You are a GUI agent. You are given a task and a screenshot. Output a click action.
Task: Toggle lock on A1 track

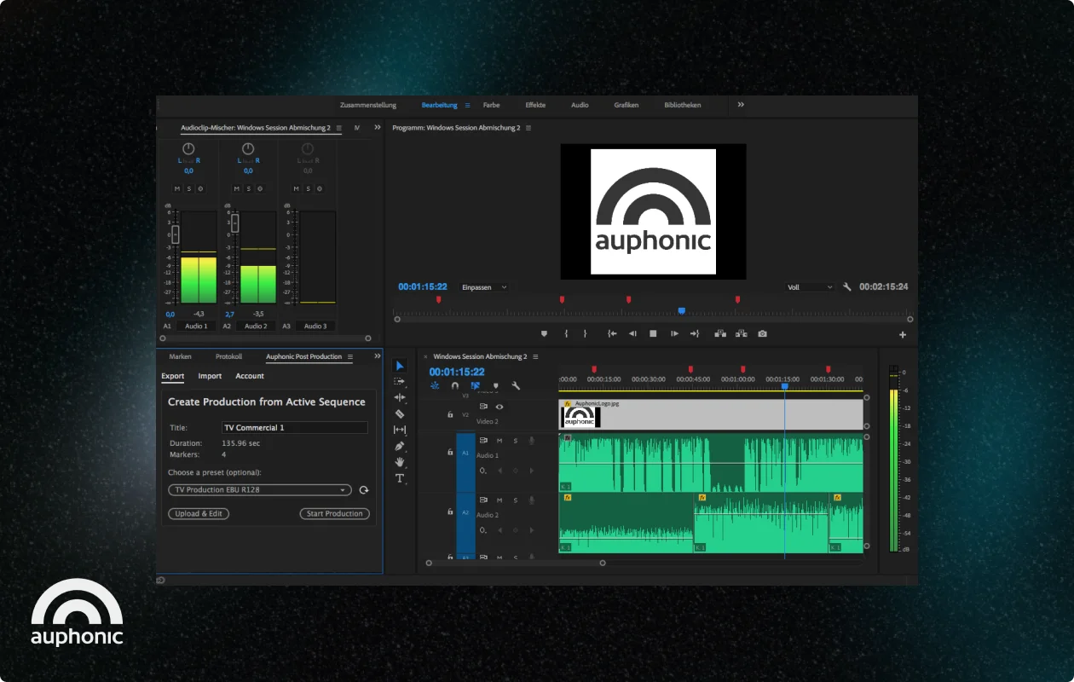pos(450,453)
